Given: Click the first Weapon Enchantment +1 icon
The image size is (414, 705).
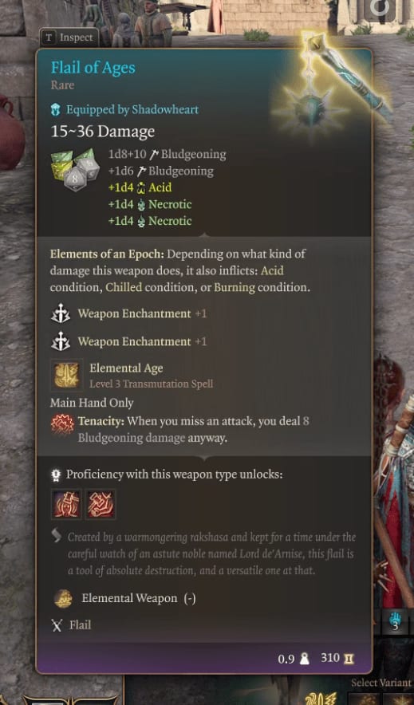Looking at the screenshot, I should 61,313.
